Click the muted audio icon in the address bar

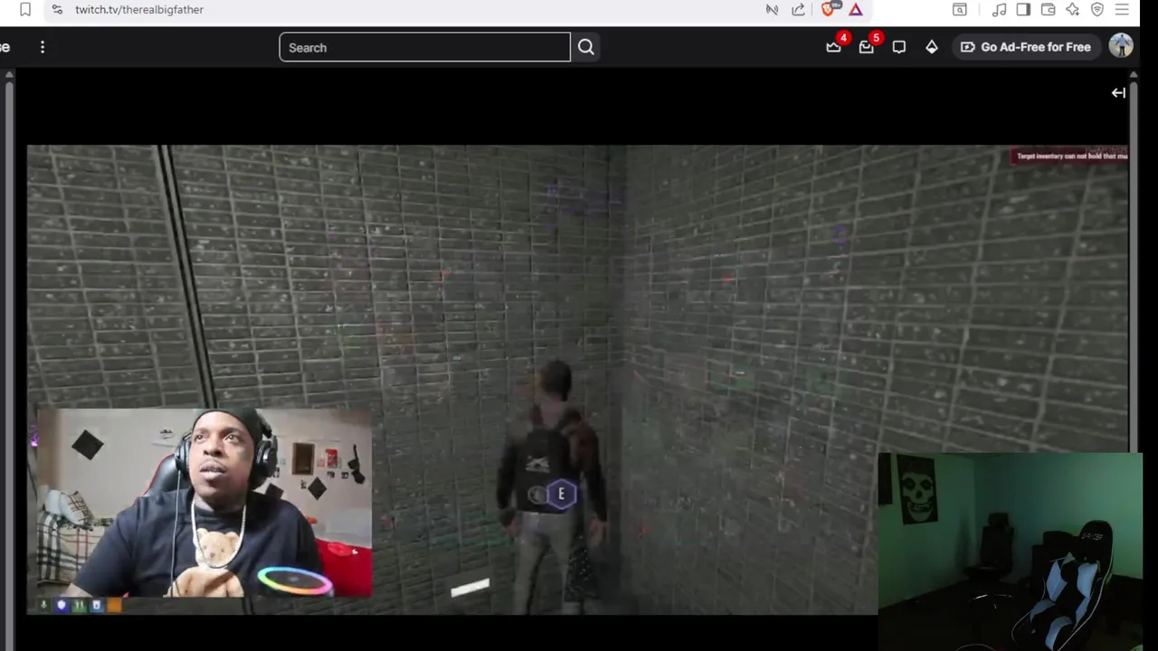[x=772, y=9]
